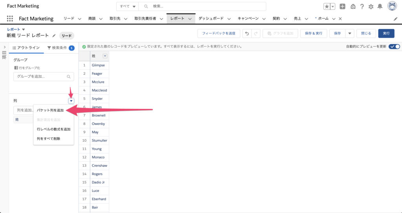Click the columns section dropdown arrow
Viewport: 402px width, 213px height.
(71, 101)
